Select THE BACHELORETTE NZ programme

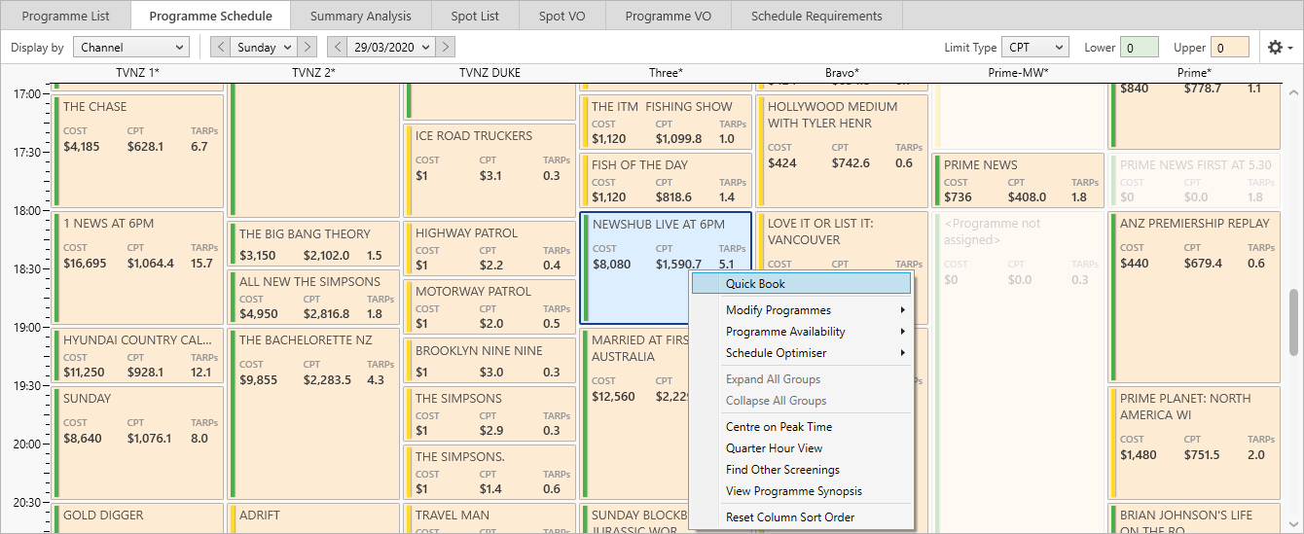pyautogui.click(x=313, y=413)
